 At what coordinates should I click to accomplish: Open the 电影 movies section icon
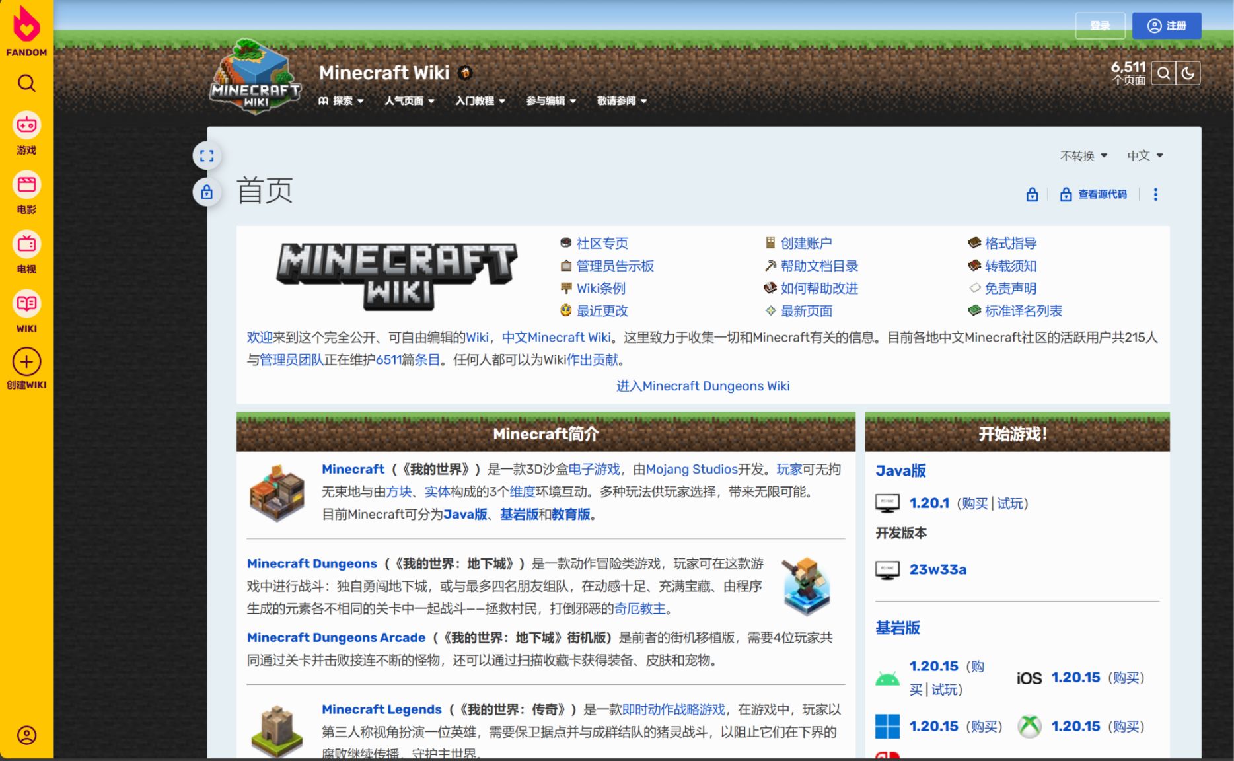[x=26, y=184]
